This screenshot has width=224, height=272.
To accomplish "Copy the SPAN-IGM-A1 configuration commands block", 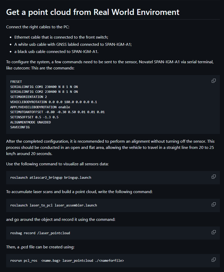I will pos(213,81).
